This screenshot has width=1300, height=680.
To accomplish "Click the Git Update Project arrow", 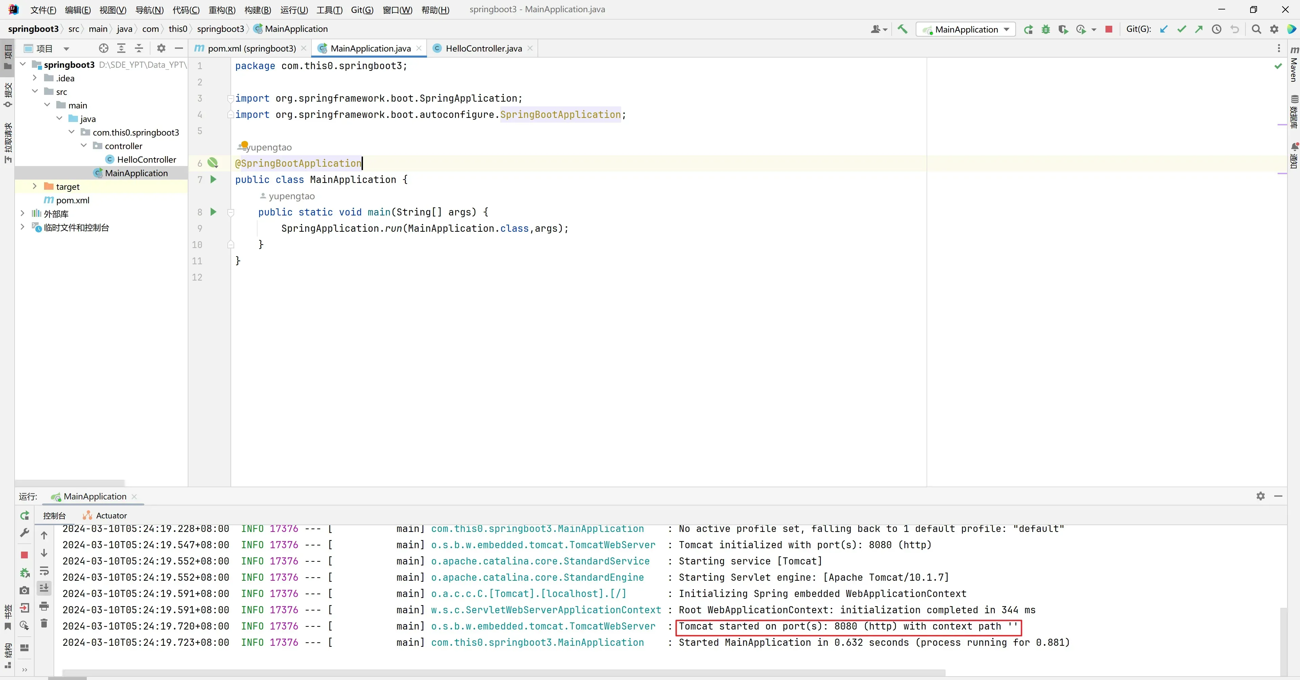I will [1164, 29].
